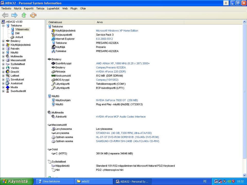247x185 pixels.
Task: Click the scrollbar up arrow
Action: click(x=244, y=22)
